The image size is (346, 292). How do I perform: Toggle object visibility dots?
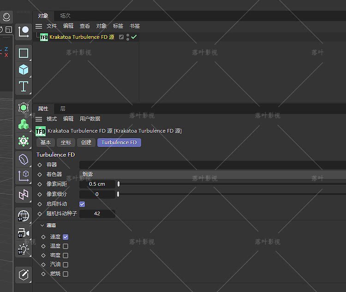128,37
